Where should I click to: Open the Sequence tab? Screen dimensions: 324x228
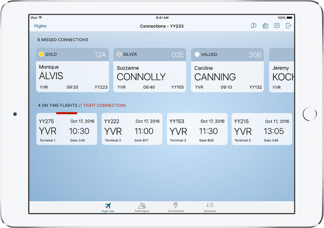(210, 207)
